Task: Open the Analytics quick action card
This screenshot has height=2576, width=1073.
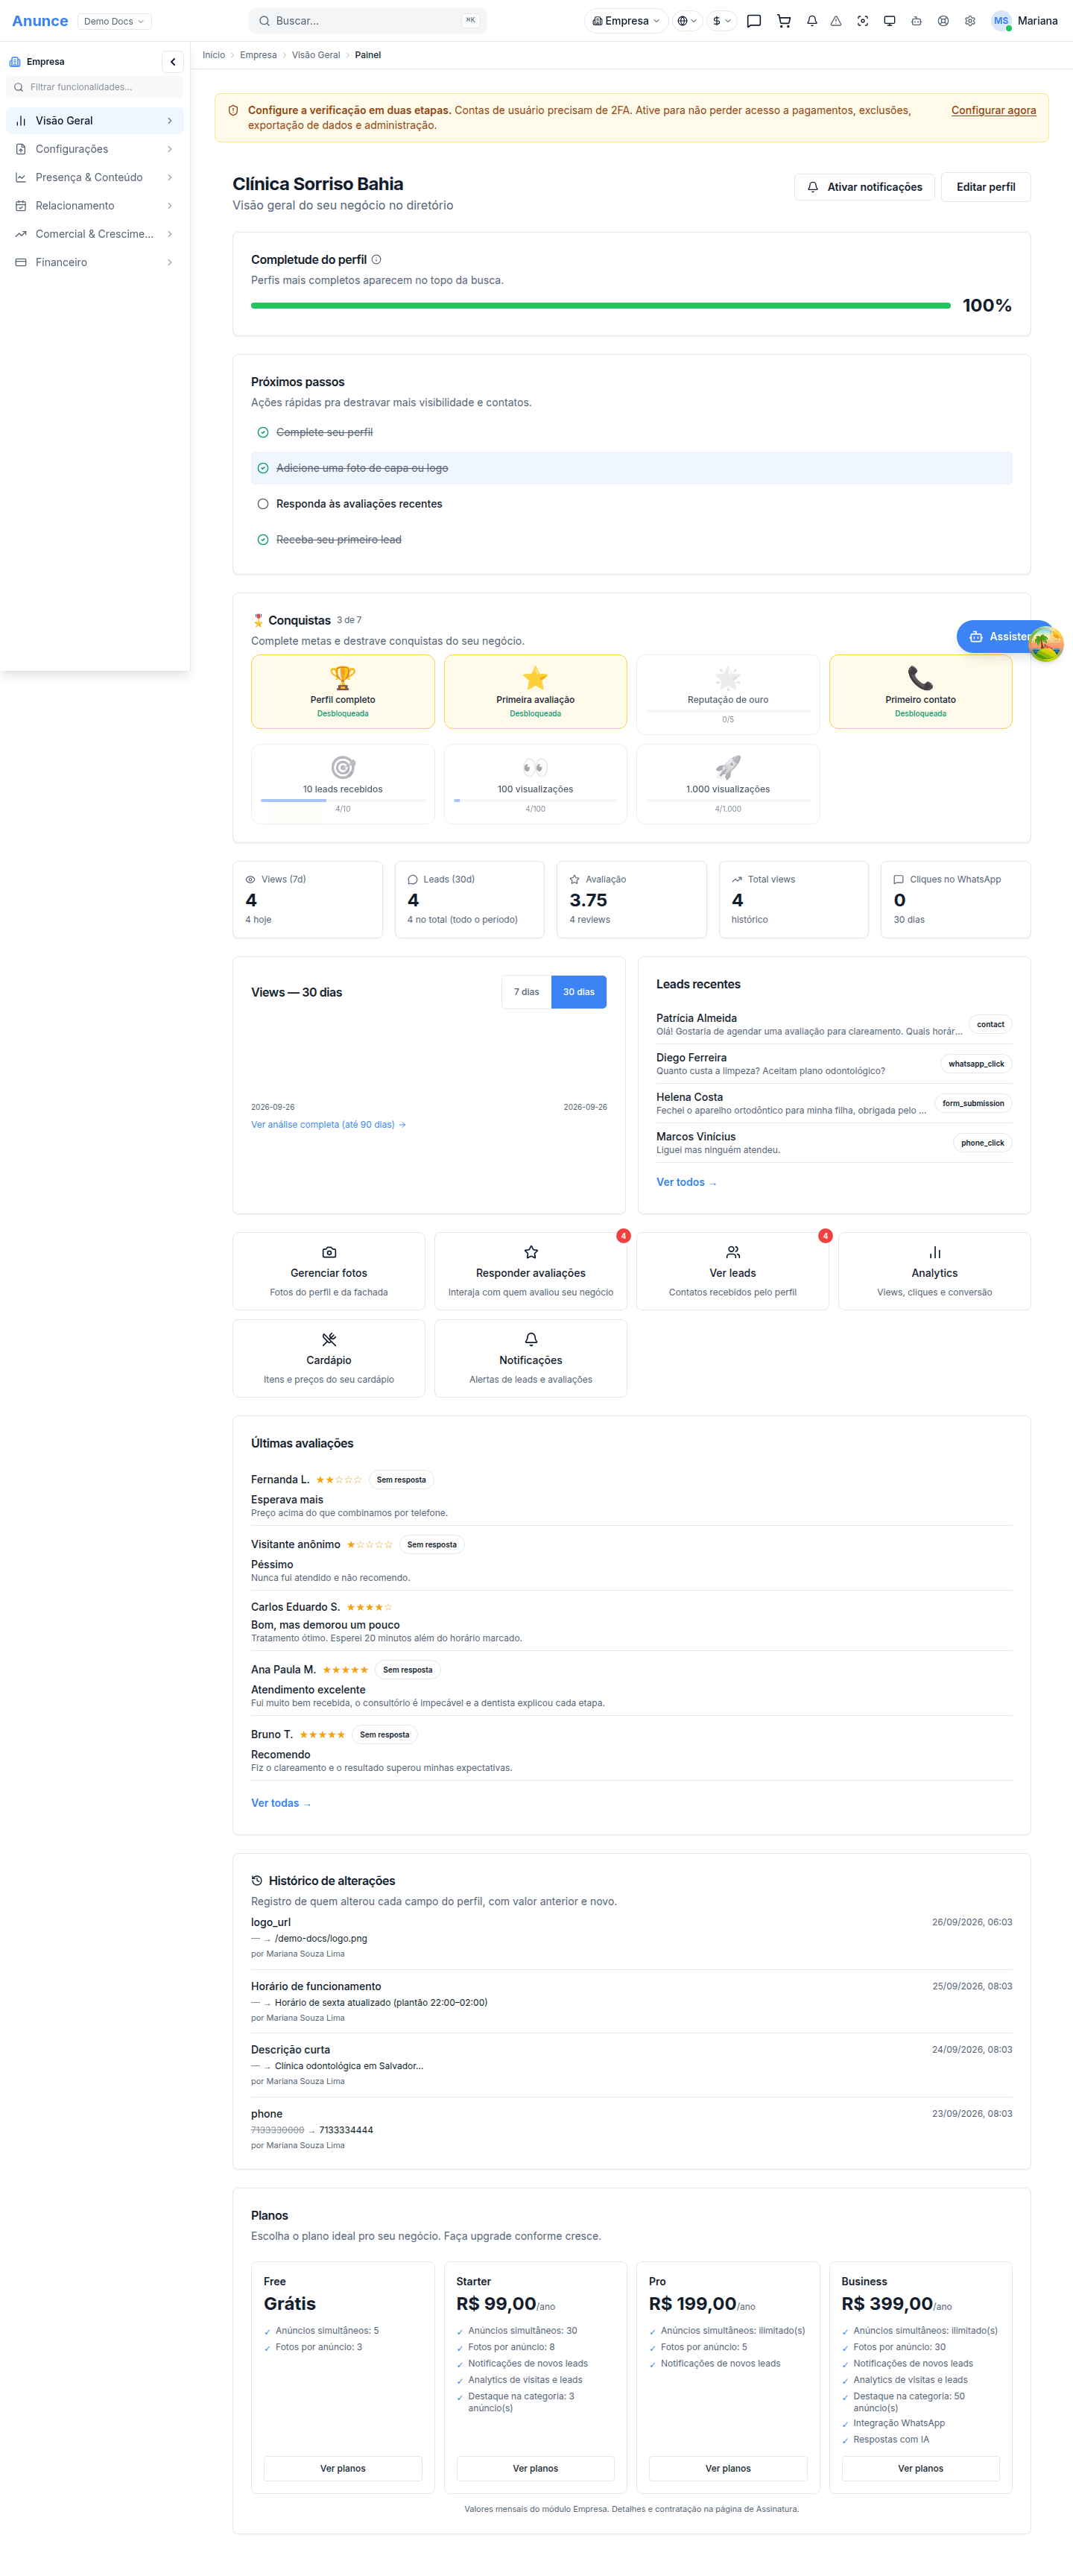Action: [934, 1271]
